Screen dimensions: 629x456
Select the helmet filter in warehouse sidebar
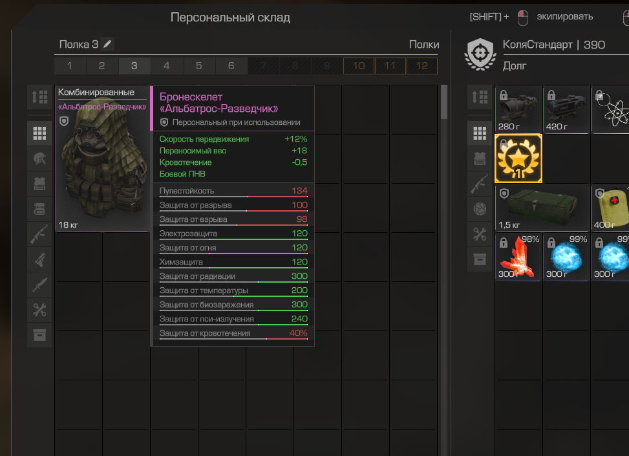coord(39,158)
